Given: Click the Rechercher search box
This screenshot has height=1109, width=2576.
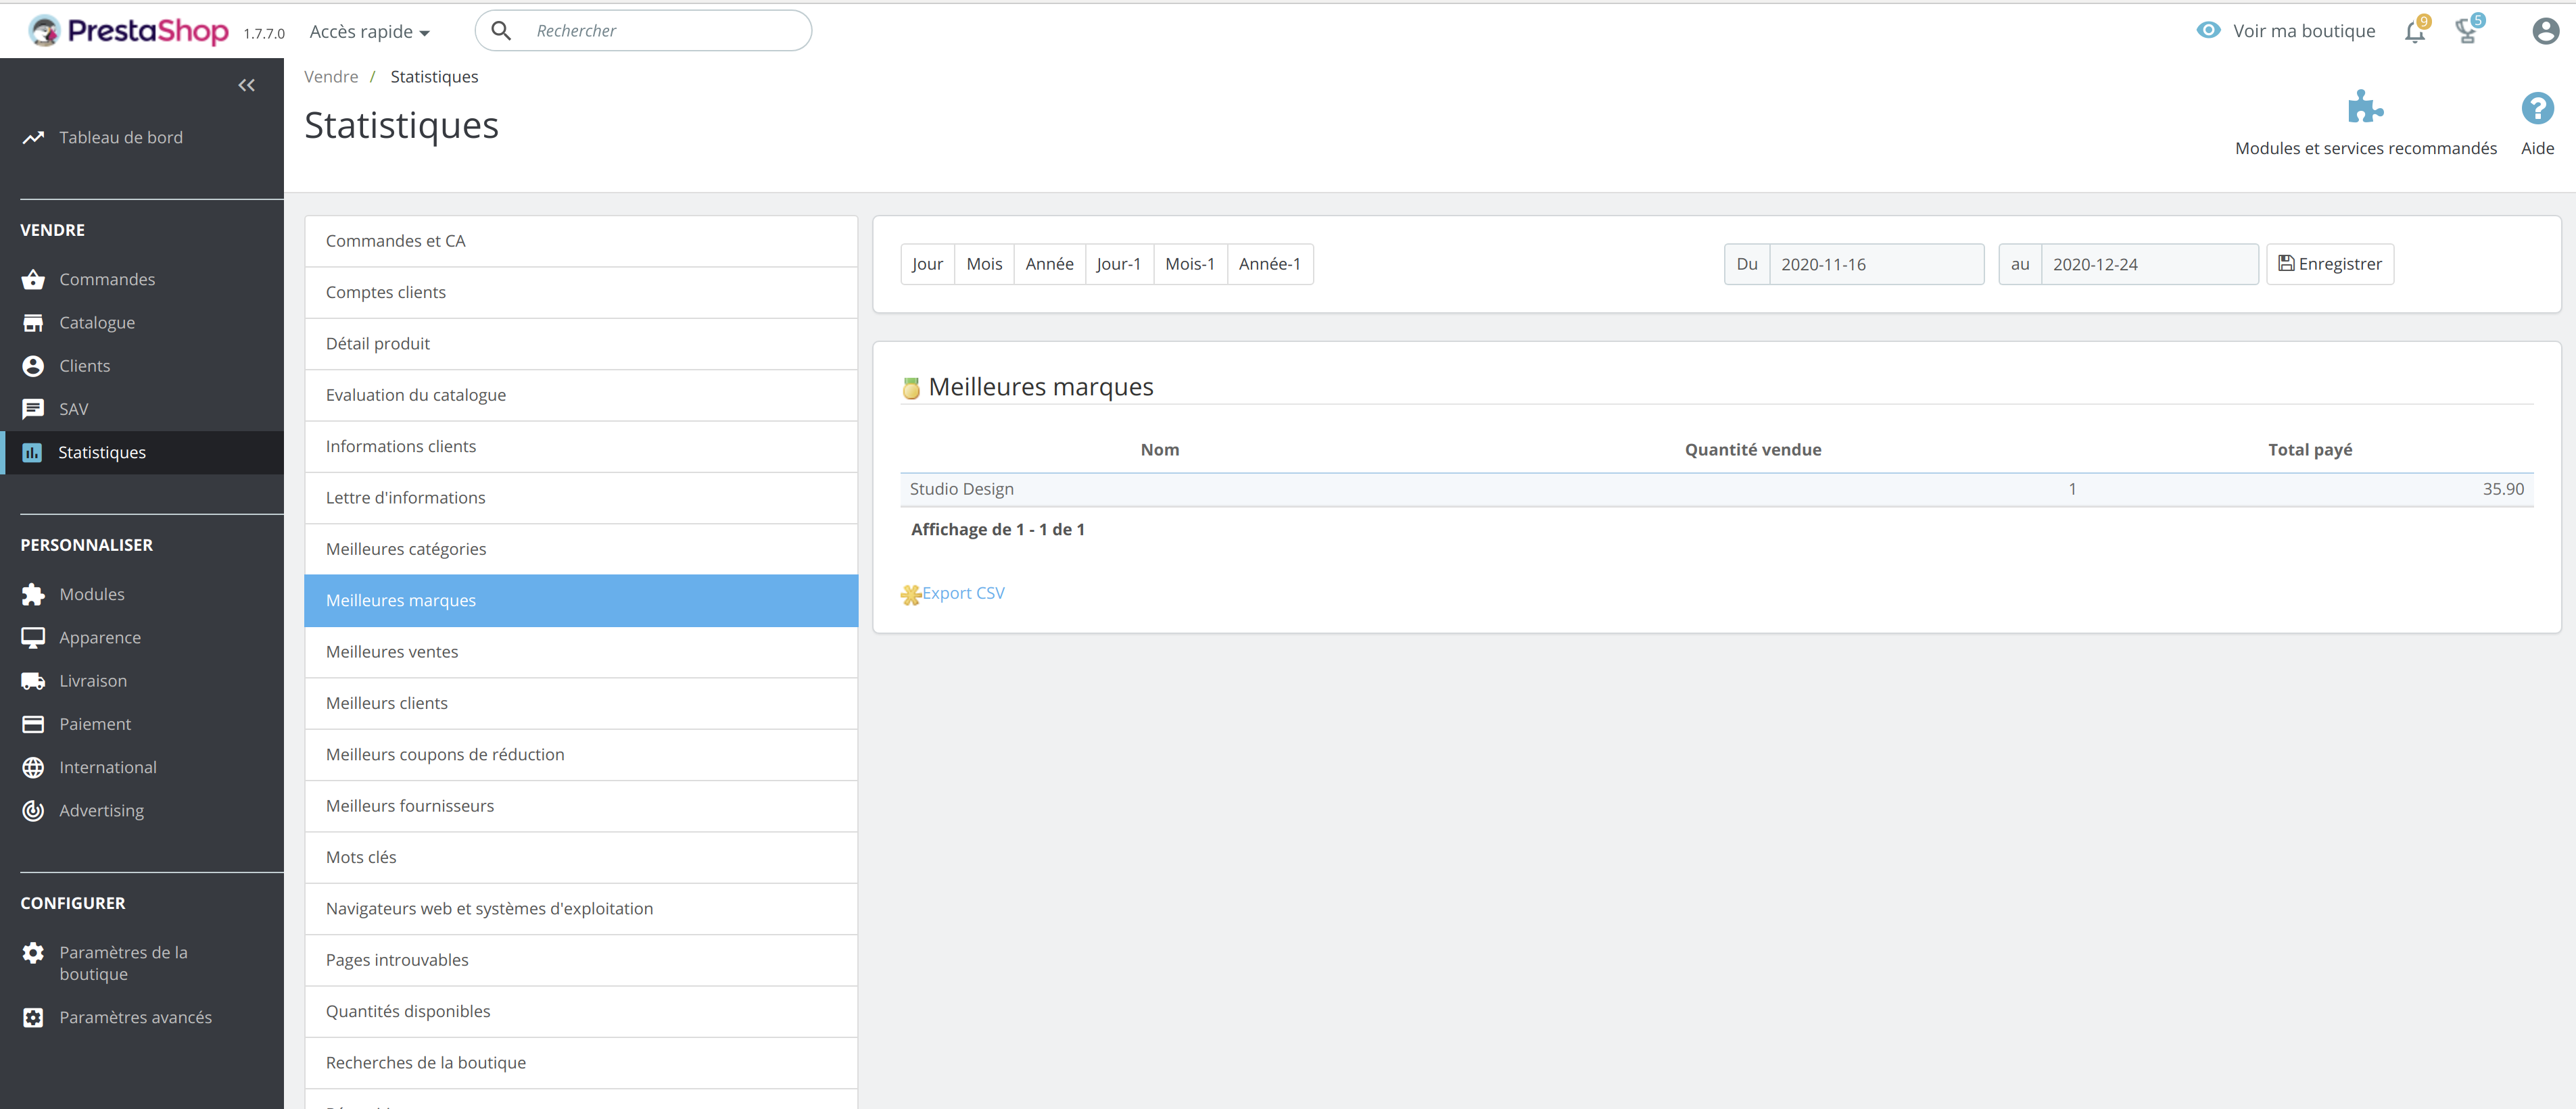Looking at the screenshot, I should pos(665,31).
